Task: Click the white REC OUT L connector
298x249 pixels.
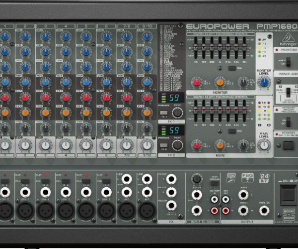Action: point(225,200)
